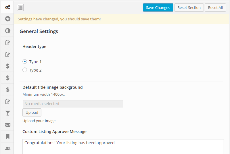Open the star icon sidebar section

7,19
